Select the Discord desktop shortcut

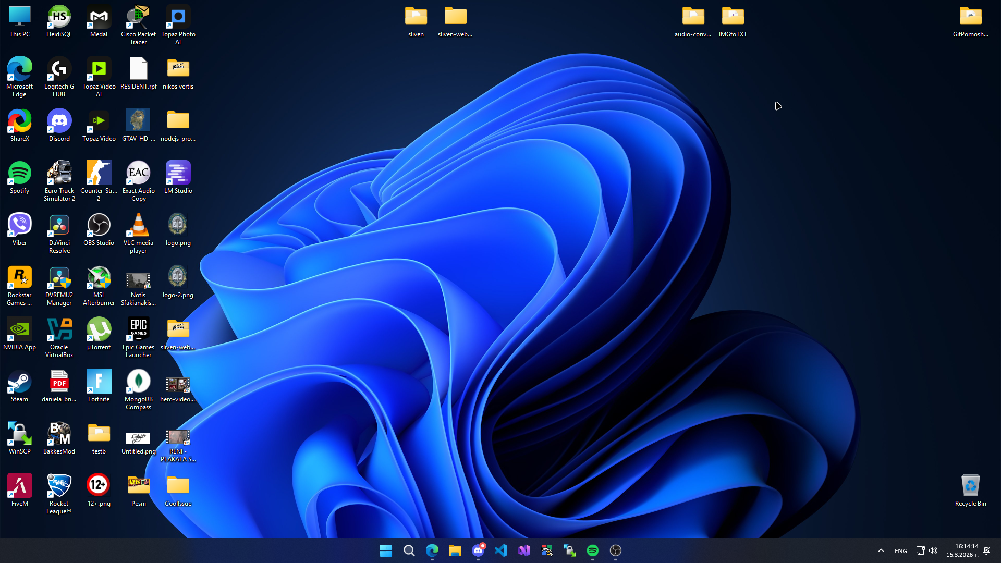click(x=59, y=126)
